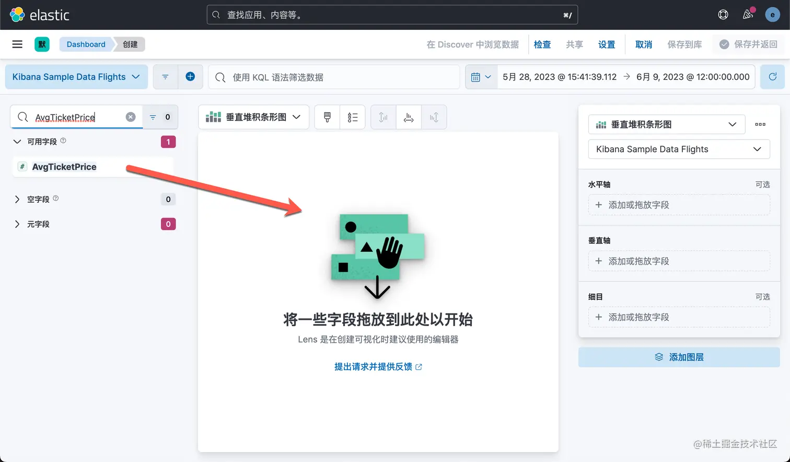Open the user avatar 'e' menu
The height and width of the screenshot is (462, 790).
tap(772, 15)
